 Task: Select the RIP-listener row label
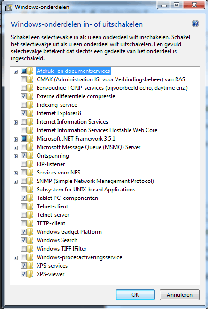click(x=51, y=164)
